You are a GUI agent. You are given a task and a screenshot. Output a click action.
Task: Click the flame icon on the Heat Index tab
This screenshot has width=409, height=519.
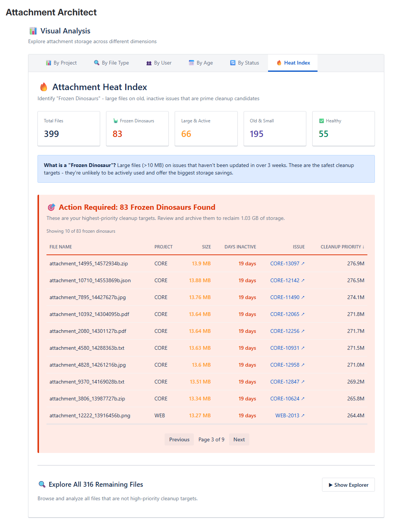point(279,63)
